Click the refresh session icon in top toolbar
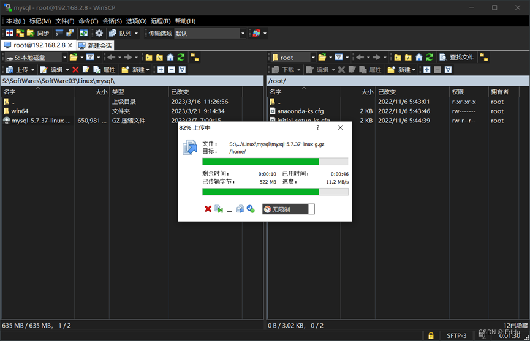530x341 pixels. coord(257,33)
